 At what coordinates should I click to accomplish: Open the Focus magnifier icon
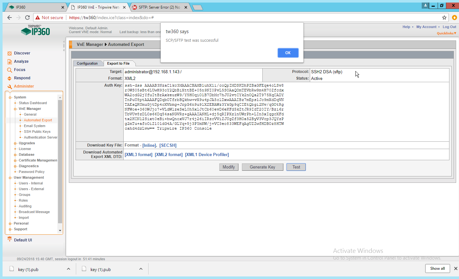(x=10, y=70)
